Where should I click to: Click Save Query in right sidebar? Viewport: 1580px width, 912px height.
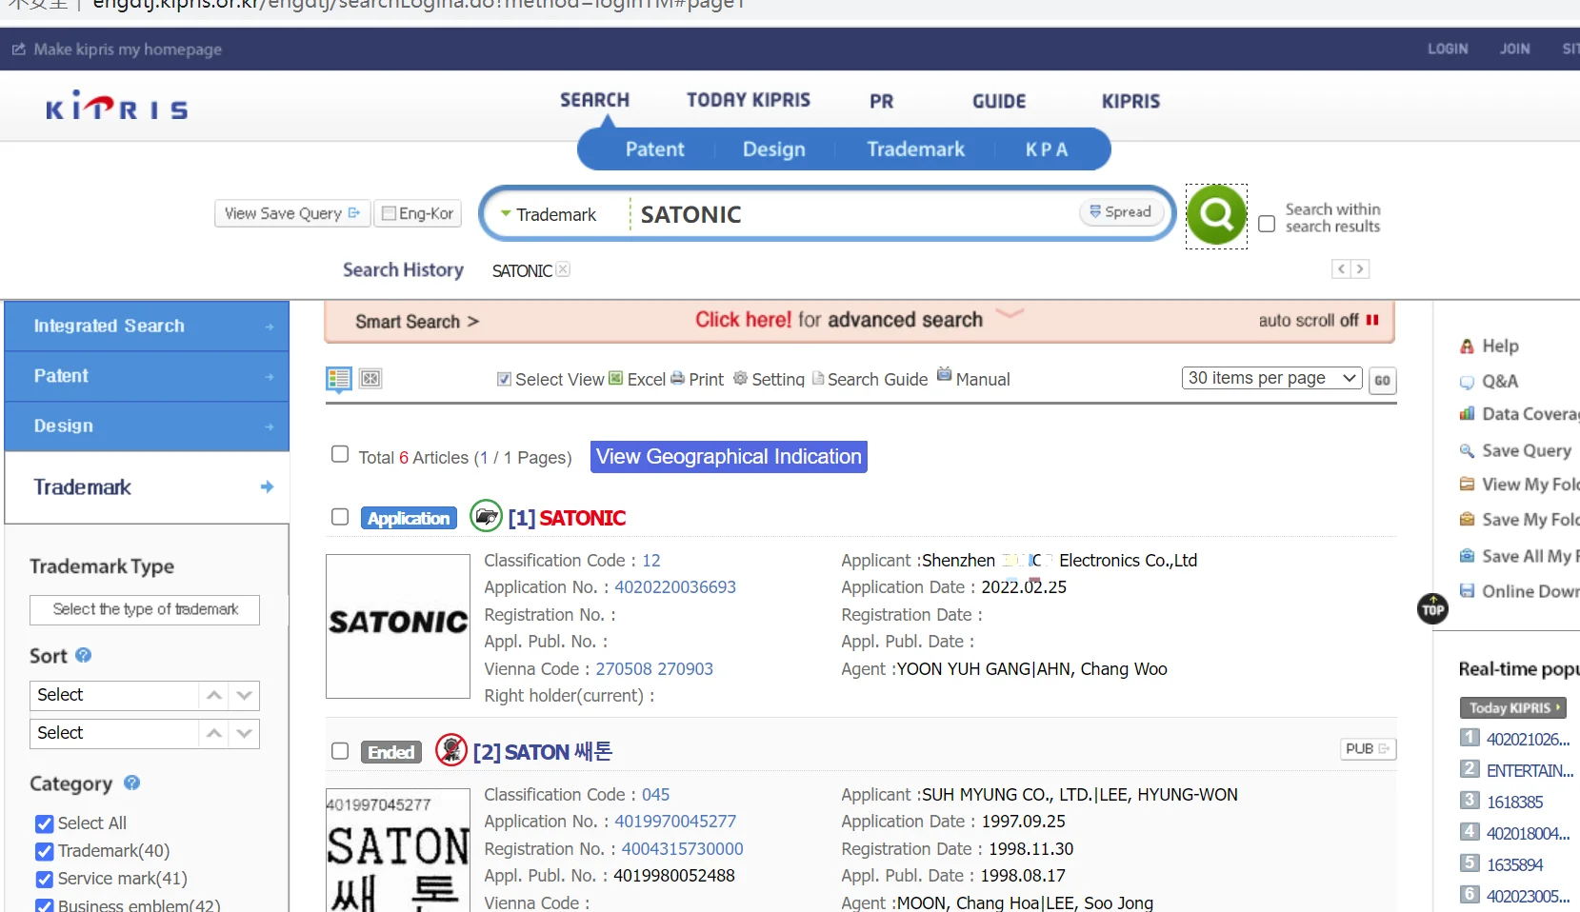coord(1515,450)
